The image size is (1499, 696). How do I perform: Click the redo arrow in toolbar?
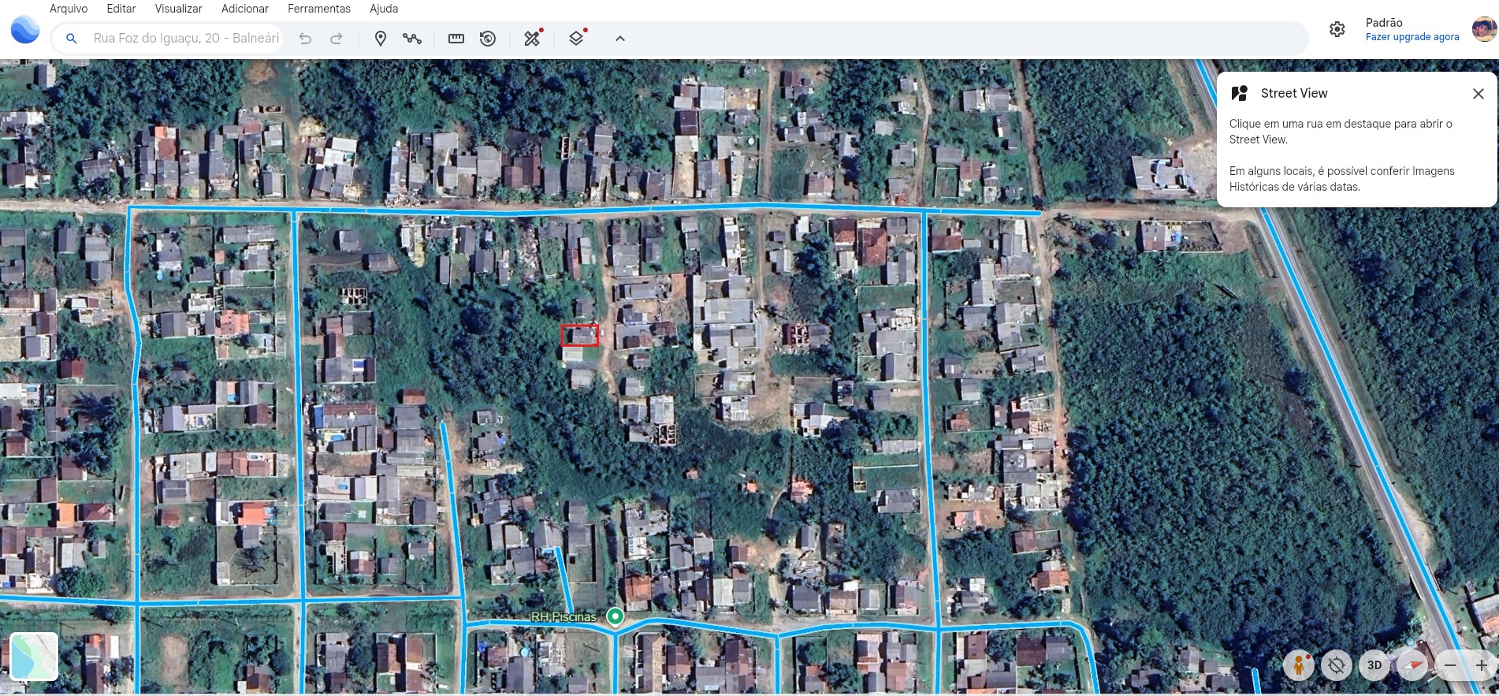[x=336, y=38]
